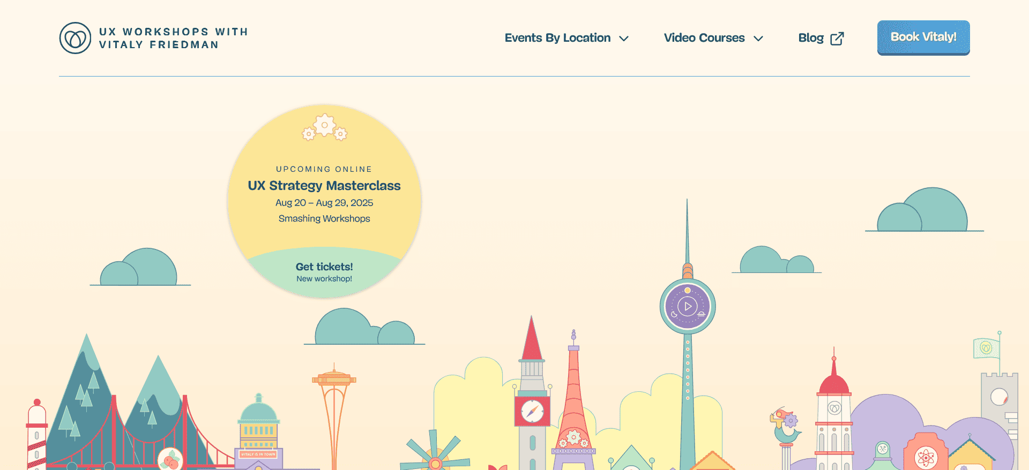1029x470 pixels.
Task: Click Get tickets! for the masterclass
Action: pos(324,267)
